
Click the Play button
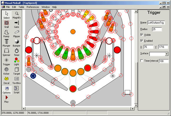(x=6, y=99)
